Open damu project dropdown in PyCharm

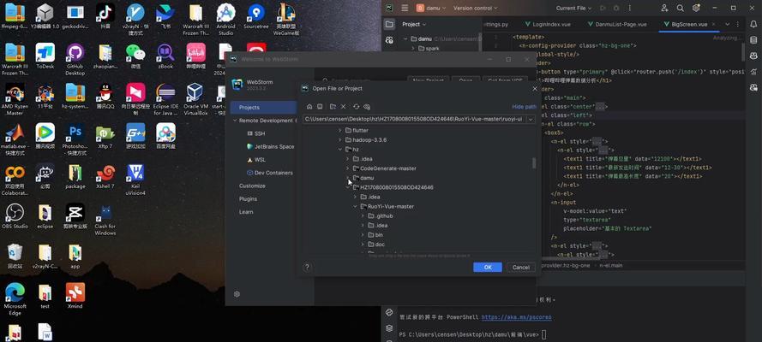429,8
